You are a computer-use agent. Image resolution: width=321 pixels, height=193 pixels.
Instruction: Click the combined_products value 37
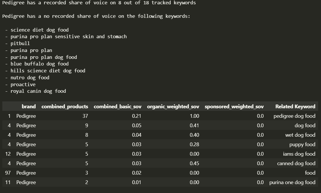point(85,116)
